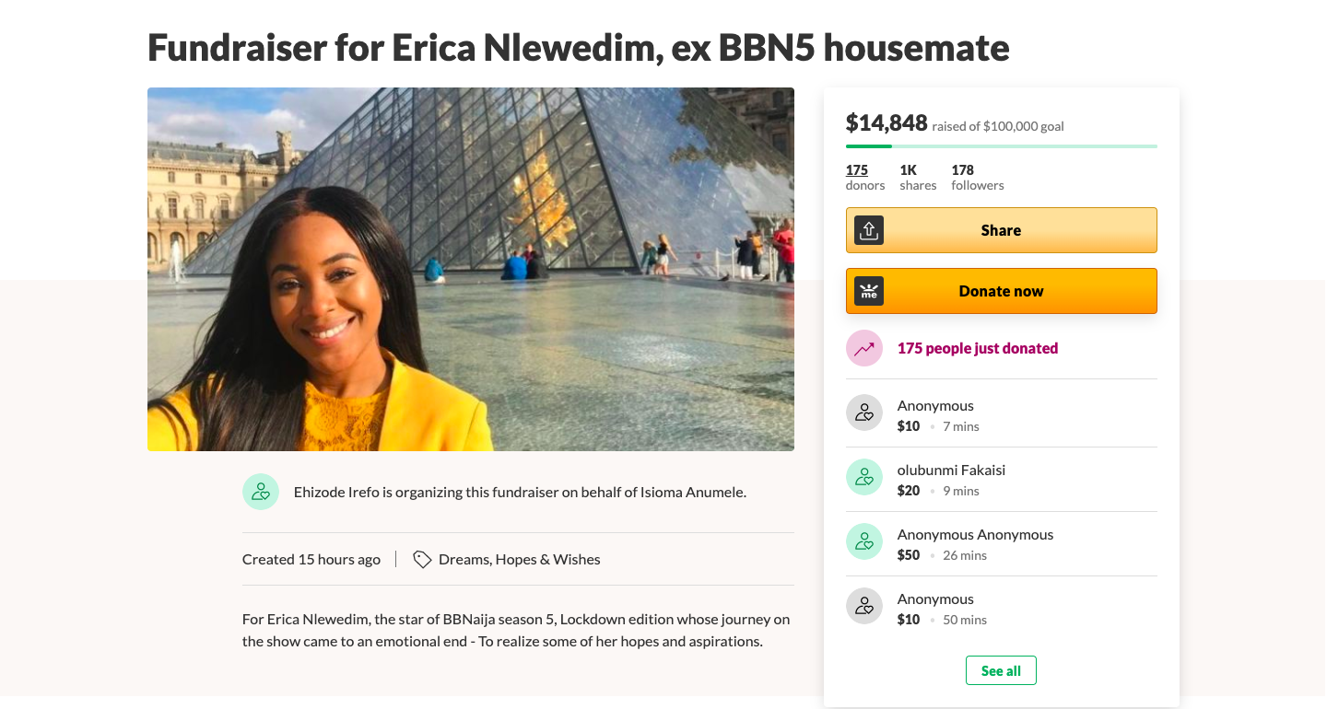Click Anonymous Anonymous donor's green avatar icon

point(864,541)
